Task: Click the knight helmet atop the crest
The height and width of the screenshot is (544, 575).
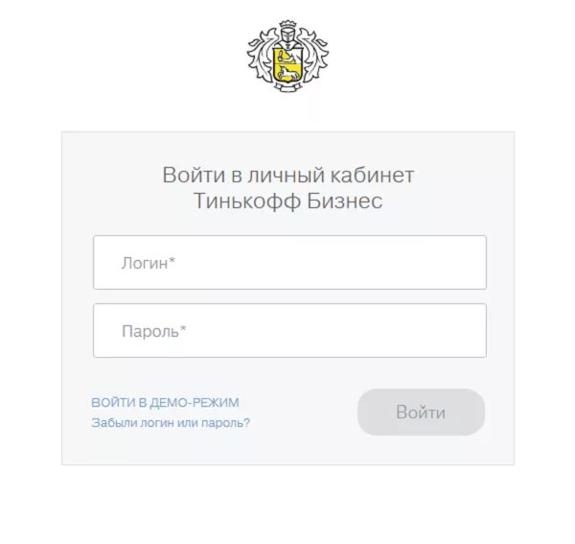Action: tap(287, 35)
